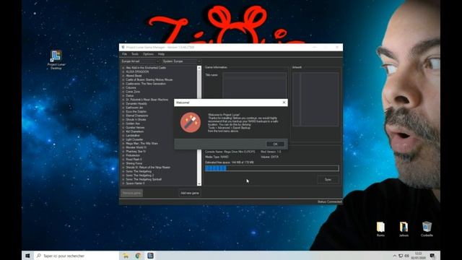
Task: Select Phantasy Star IV in the list
Action: (136, 152)
